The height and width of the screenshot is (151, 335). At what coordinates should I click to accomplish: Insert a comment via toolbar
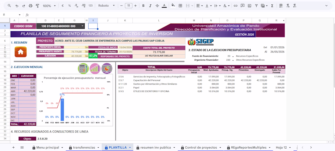tap(242, 6)
